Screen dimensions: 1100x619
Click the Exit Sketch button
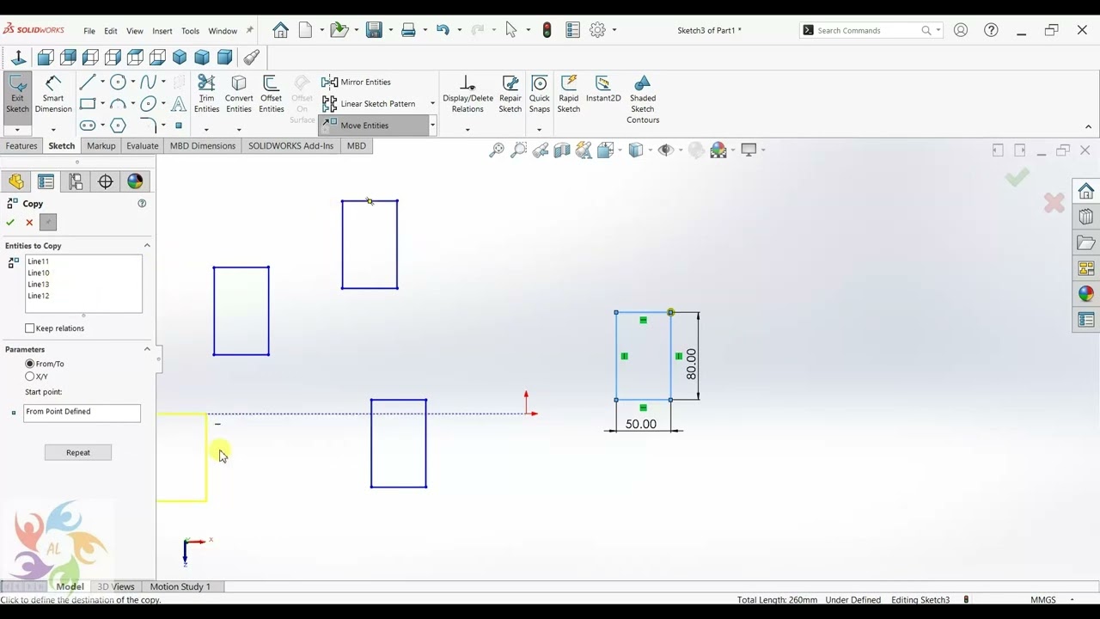click(x=17, y=95)
